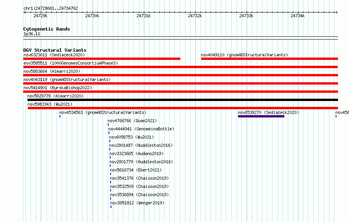Click the nsv6323011 (Sedlazeck2020) variant label
The height and width of the screenshot is (222, 349).
(x=54, y=55)
